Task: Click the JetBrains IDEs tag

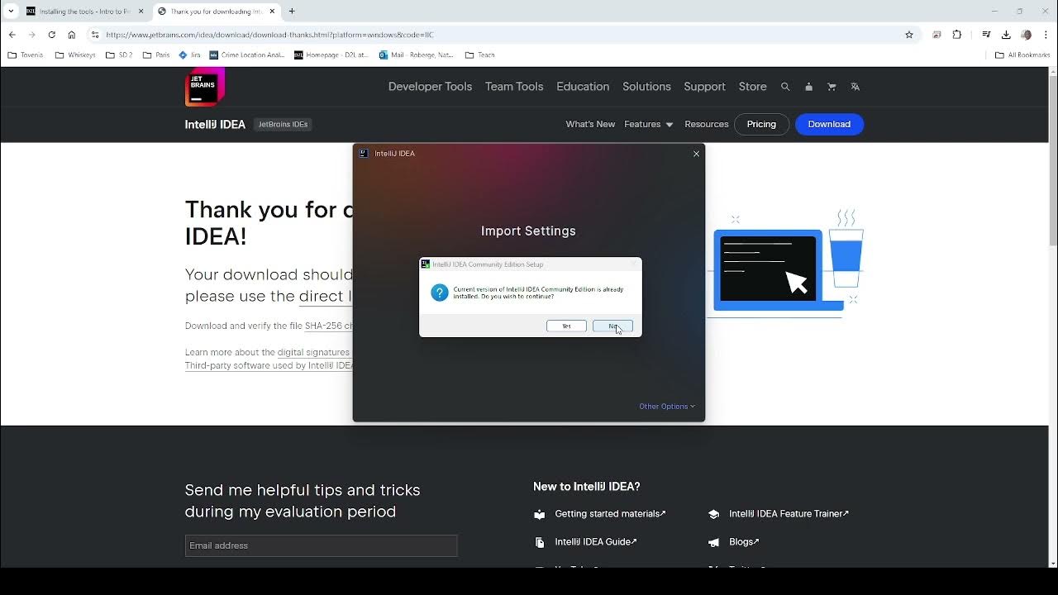Action: coord(283,125)
